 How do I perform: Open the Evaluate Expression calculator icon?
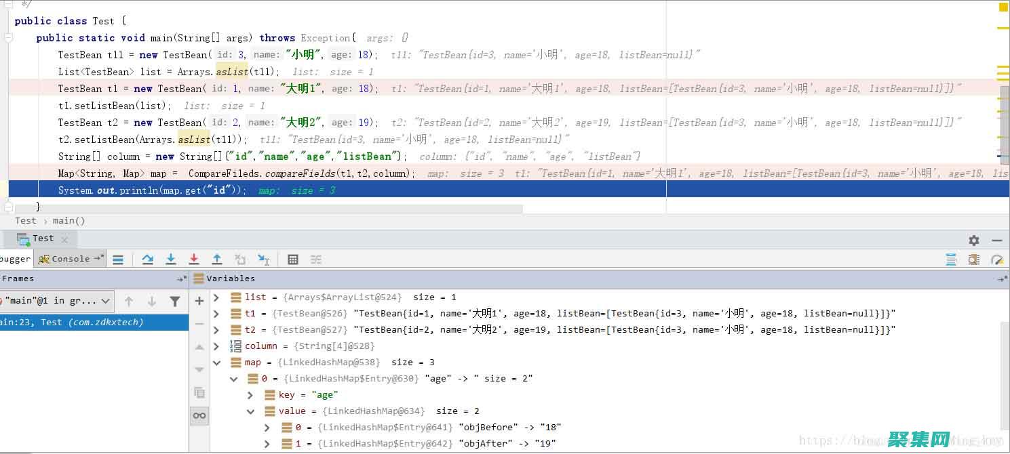(293, 260)
